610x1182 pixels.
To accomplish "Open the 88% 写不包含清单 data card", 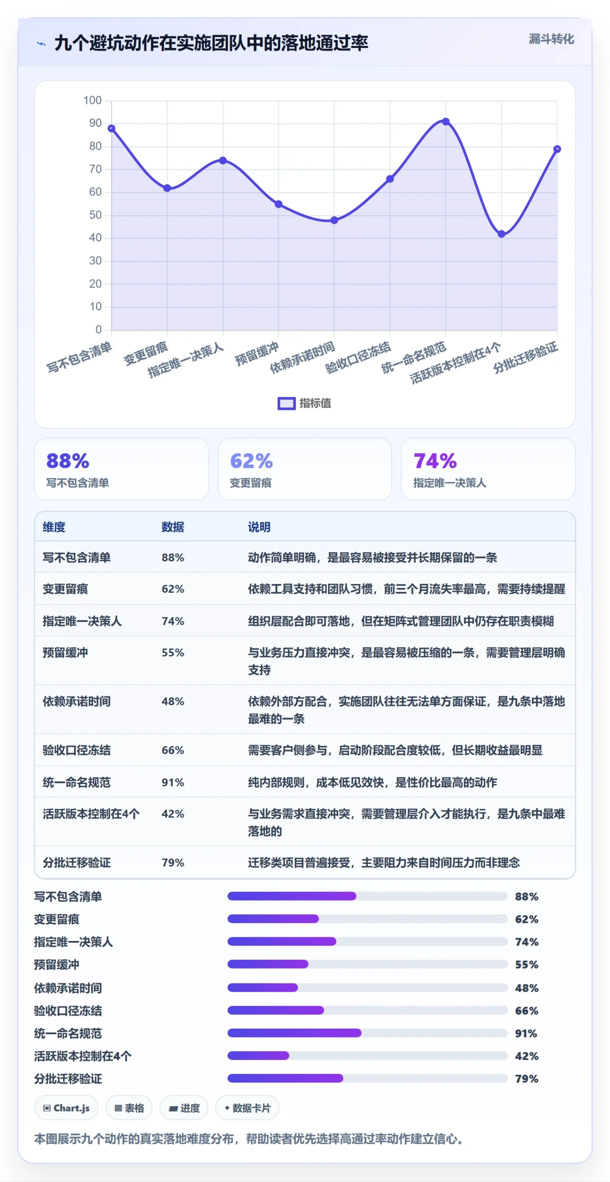I will (121, 469).
